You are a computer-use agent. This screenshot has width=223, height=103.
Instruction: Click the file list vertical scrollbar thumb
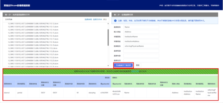108,37
